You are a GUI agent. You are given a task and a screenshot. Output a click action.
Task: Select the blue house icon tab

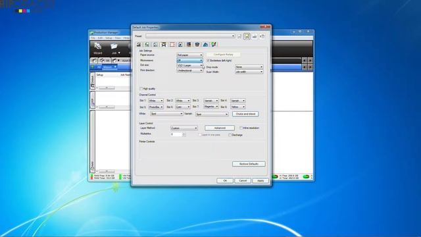[205, 44]
